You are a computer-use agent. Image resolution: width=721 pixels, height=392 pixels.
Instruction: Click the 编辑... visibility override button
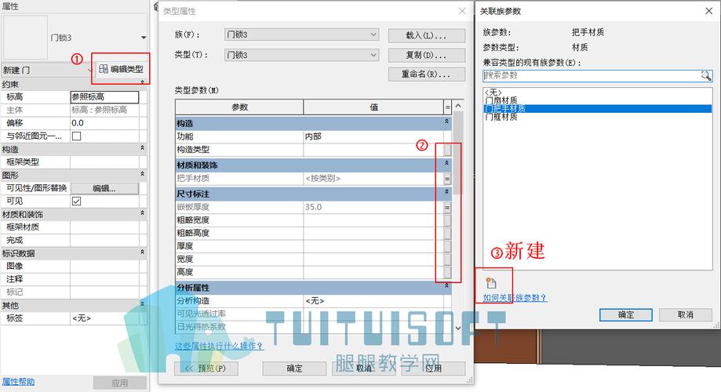pyautogui.click(x=104, y=188)
